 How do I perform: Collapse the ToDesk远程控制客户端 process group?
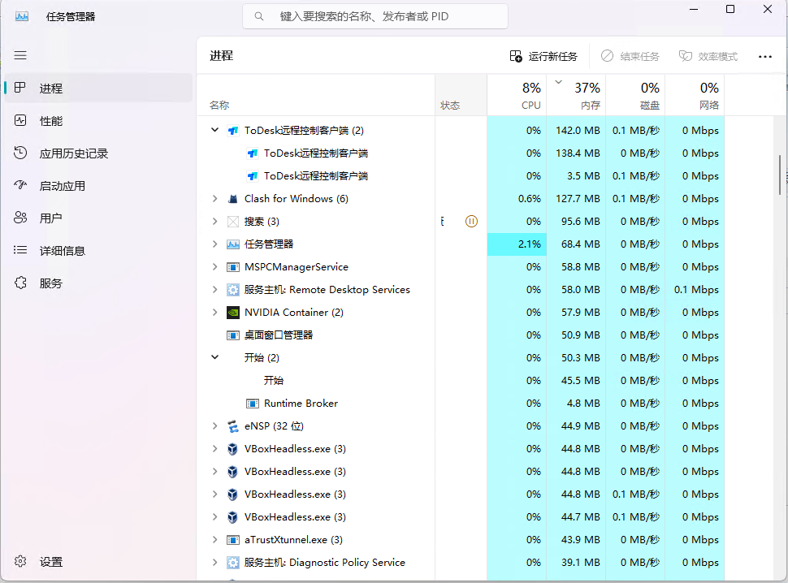click(214, 130)
